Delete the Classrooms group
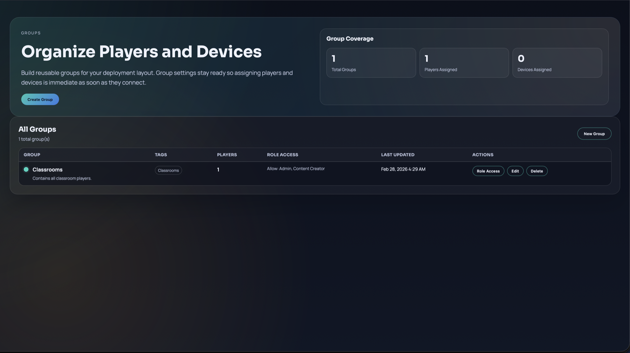630x353 pixels. click(537, 171)
